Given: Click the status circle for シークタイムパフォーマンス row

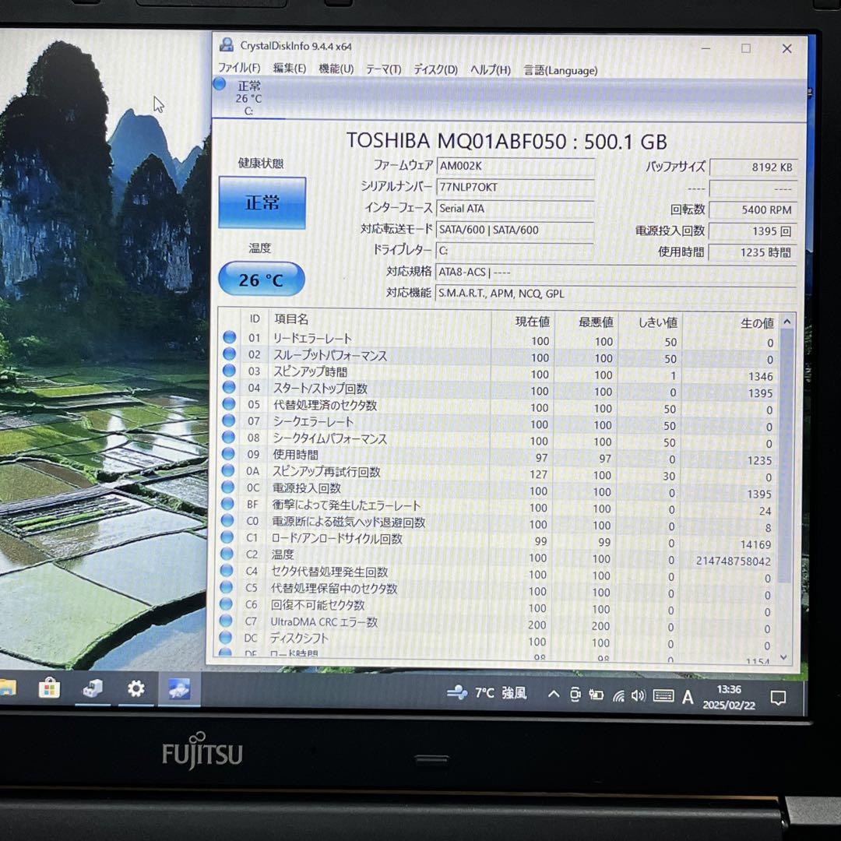Looking at the screenshot, I should pos(228,437).
